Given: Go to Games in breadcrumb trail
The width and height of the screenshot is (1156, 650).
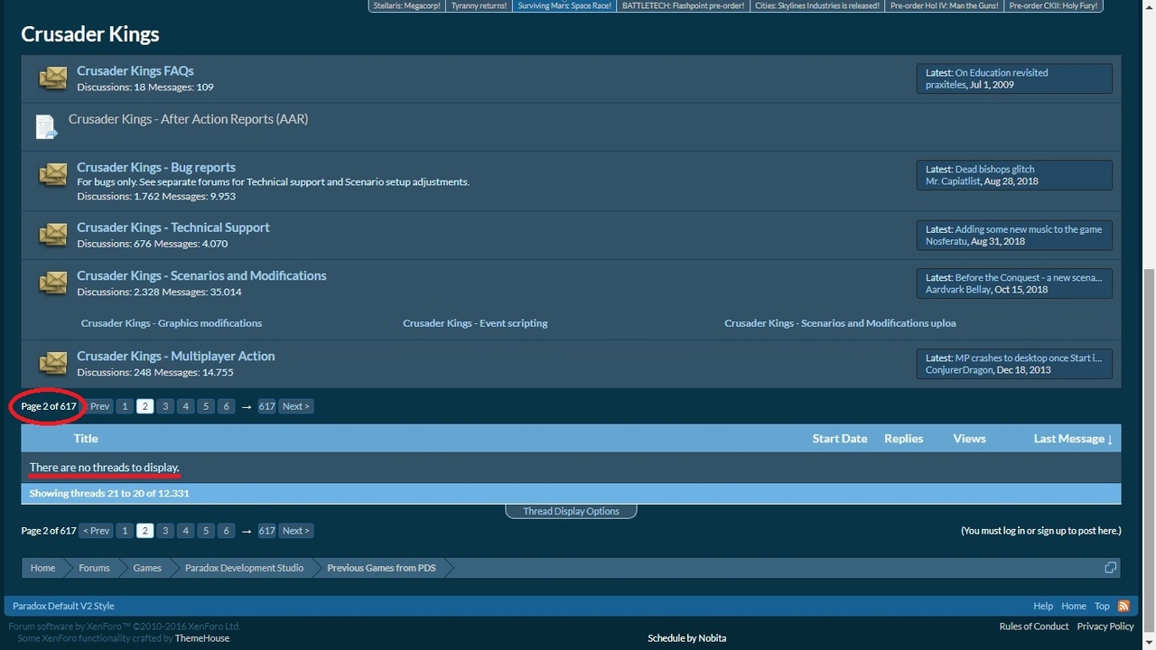Looking at the screenshot, I should (x=147, y=568).
